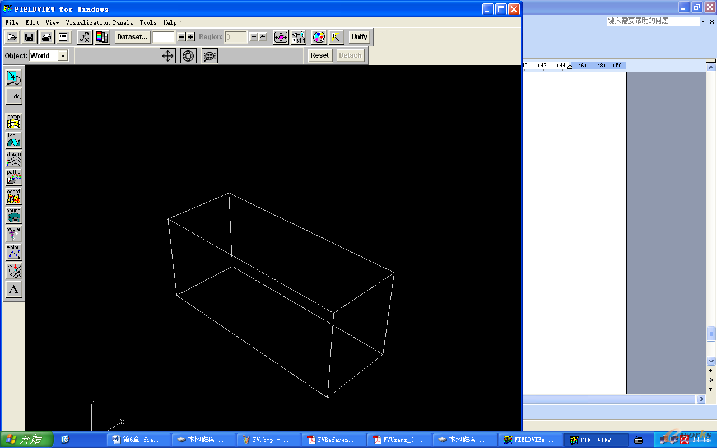Image resolution: width=717 pixels, height=448 pixels.
Task: Click the function formula toolbar icon
Action: click(85, 37)
